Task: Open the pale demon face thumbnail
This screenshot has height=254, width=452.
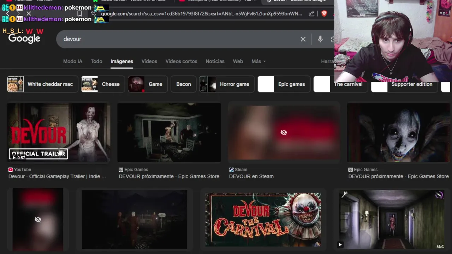Action: [x=398, y=133]
